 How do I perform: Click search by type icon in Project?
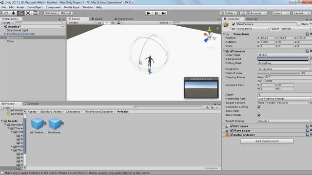pyautogui.click(x=207, y=107)
